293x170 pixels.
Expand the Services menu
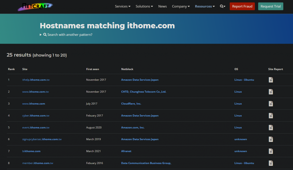coord(122,6)
